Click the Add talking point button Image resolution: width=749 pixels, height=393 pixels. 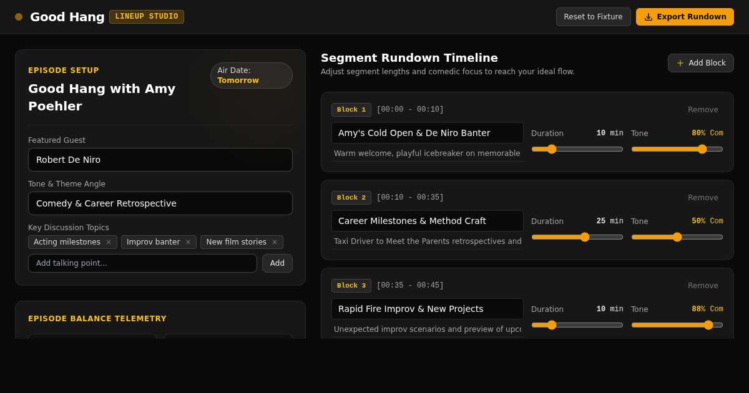277,263
